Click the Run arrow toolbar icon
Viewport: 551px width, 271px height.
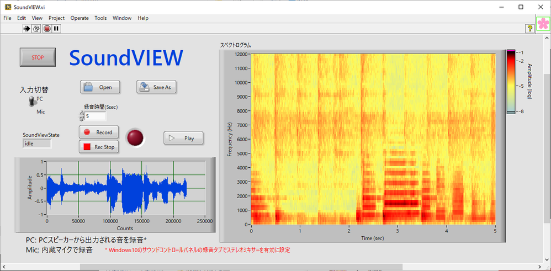point(27,29)
